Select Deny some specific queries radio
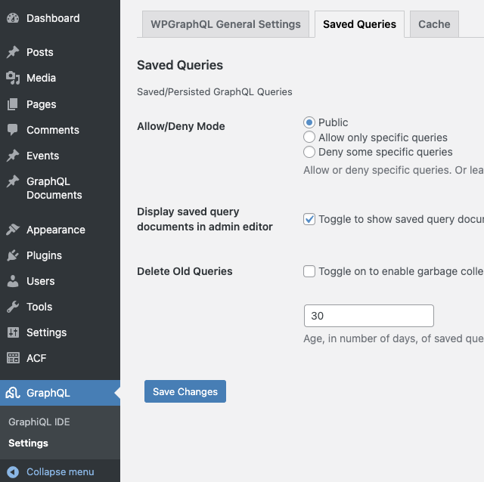Image resolution: width=484 pixels, height=482 pixels. pyautogui.click(x=309, y=152)
